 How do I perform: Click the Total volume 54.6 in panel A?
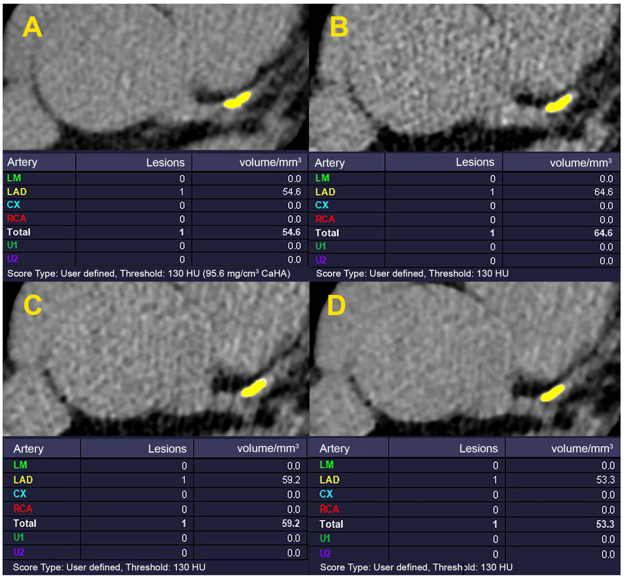tap(291, 232)
